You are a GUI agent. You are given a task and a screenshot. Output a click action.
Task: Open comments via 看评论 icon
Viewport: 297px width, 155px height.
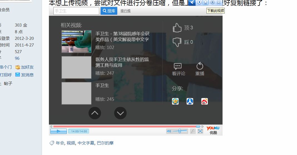[178, 66]
